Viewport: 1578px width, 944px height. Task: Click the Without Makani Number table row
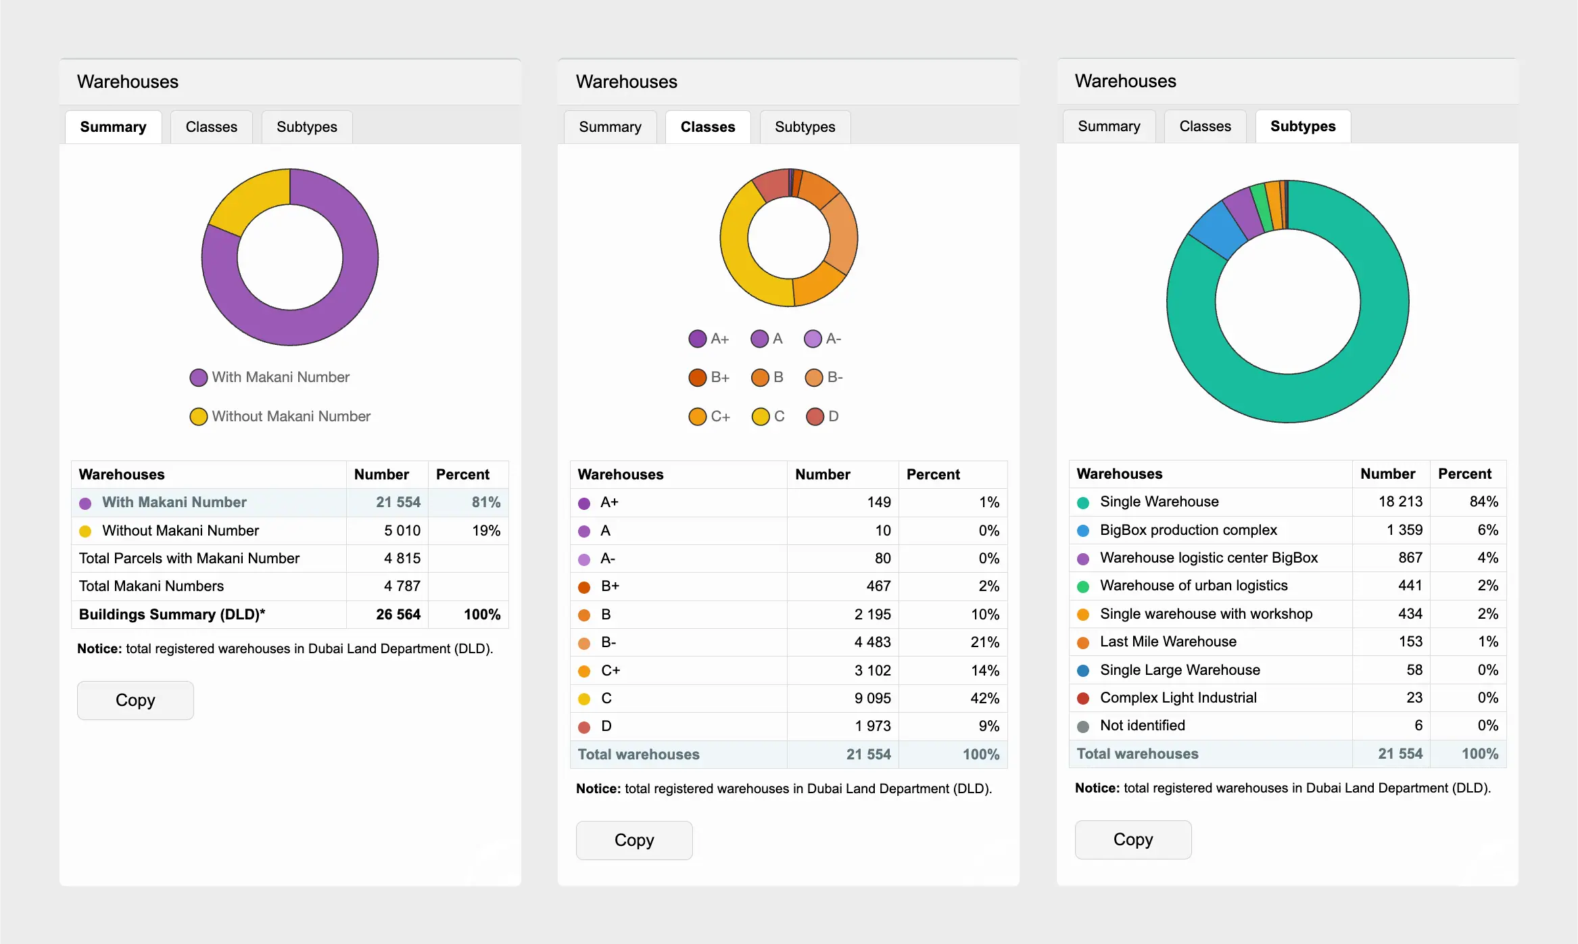290,531
